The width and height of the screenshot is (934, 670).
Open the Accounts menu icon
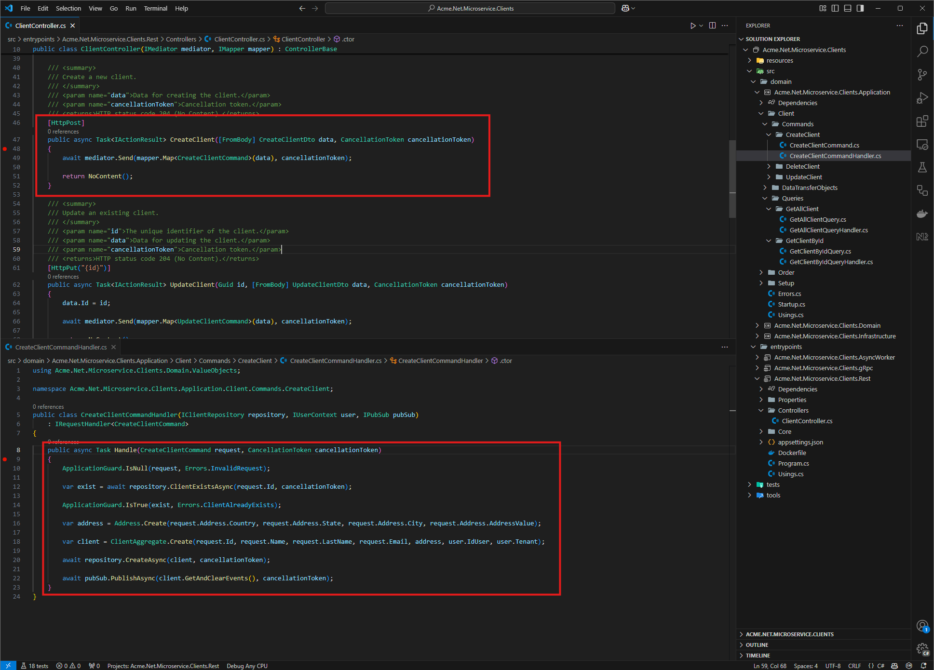point(922,626)
